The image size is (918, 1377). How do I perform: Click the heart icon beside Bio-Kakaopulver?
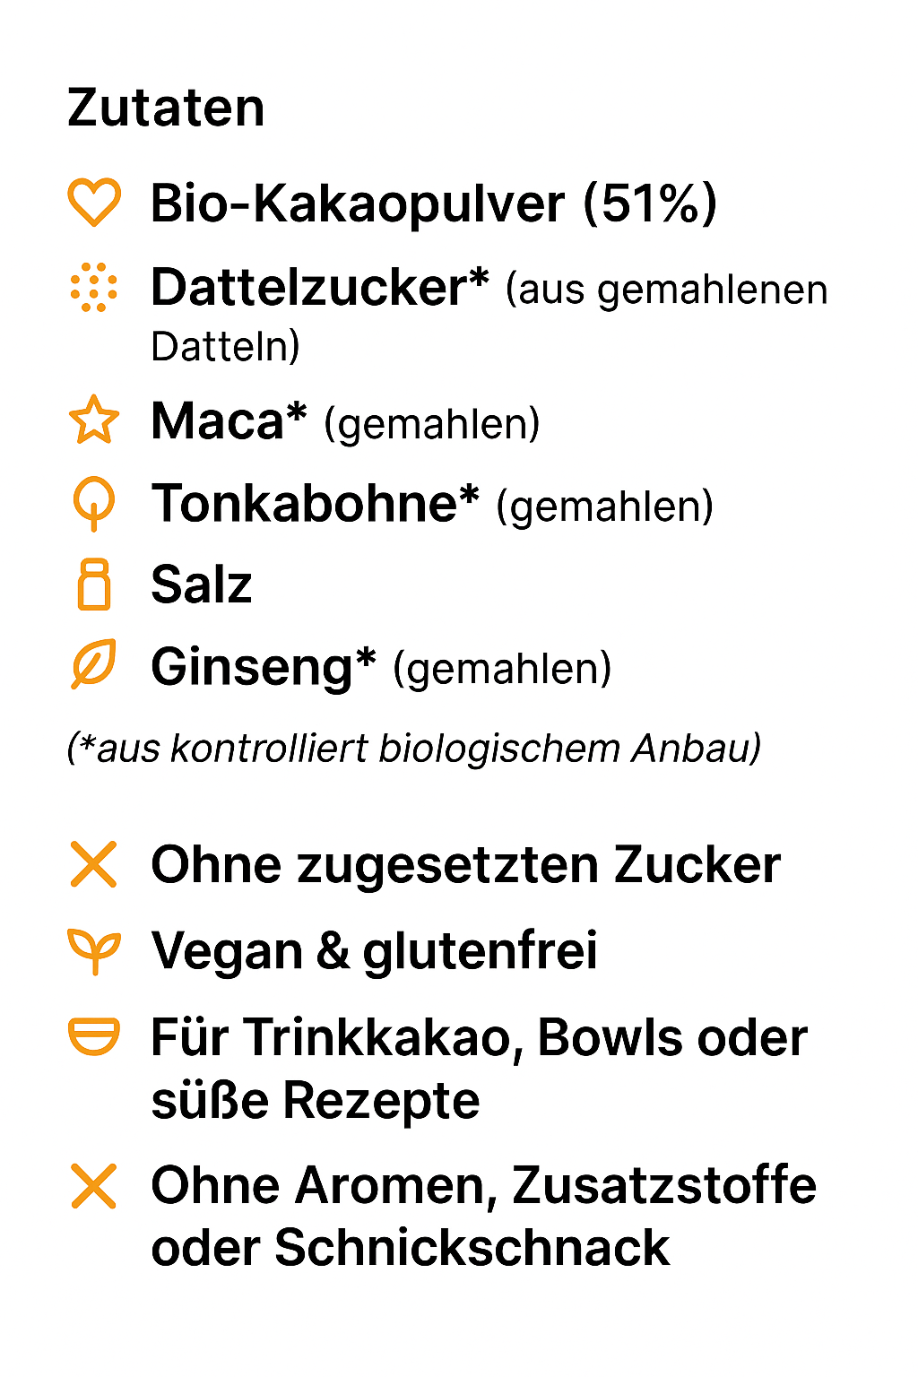(94, 203)
